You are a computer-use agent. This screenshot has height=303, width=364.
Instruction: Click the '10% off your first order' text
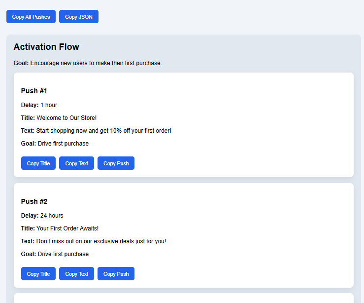point(103,131)
